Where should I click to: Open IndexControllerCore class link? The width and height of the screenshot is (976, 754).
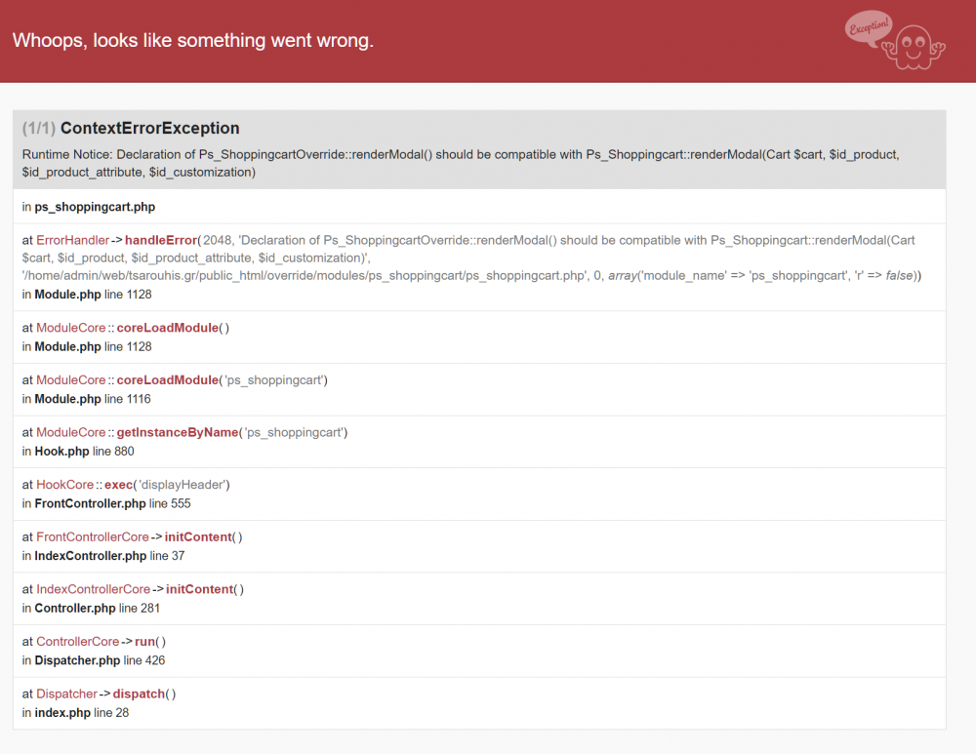coord(94,589)
